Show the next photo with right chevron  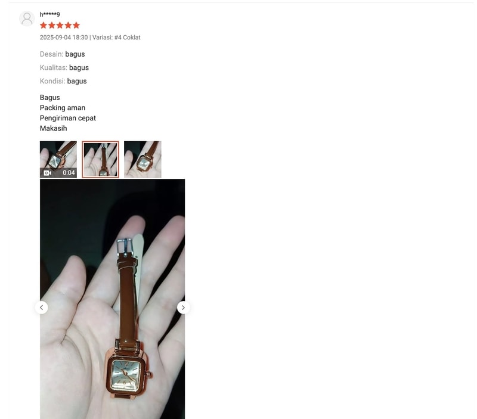click(x=184, y=308)
